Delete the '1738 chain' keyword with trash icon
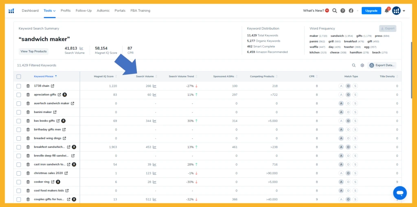The width and height of the screenshot is (417, 207). pyautogui.click(x=28, y=86)
